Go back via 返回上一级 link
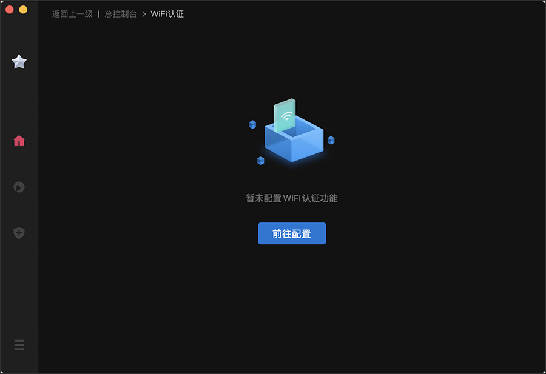 (72, 14)
